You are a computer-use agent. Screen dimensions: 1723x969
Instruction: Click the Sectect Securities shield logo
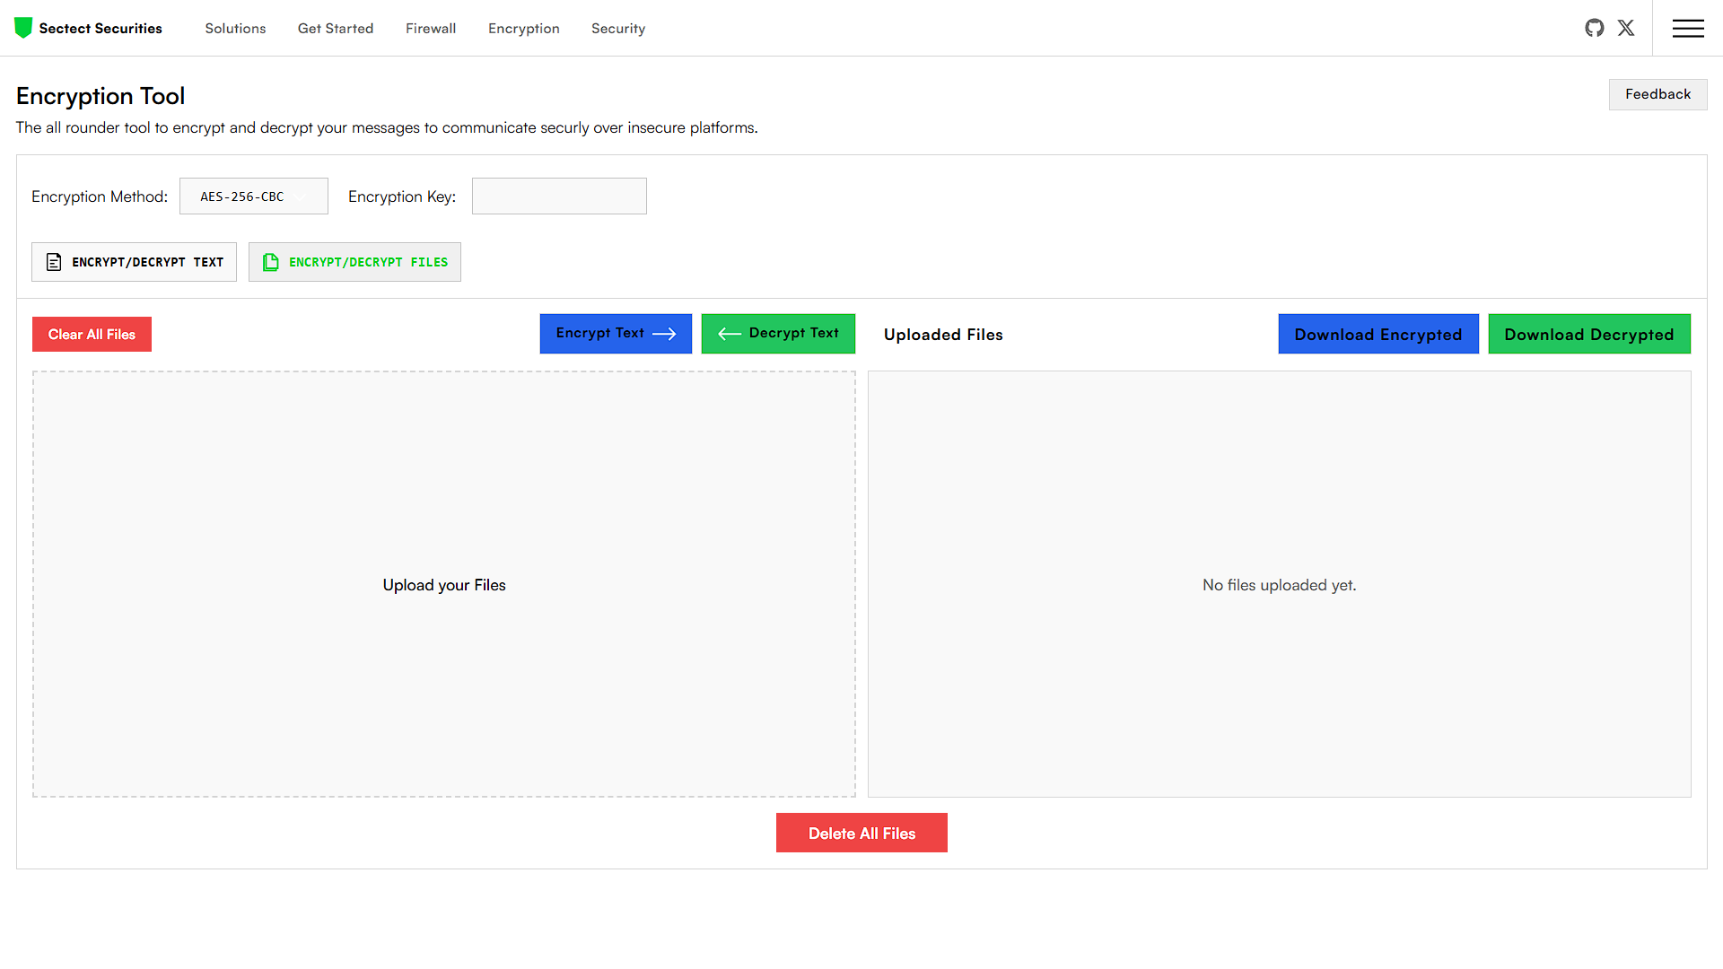coord(23,28)
